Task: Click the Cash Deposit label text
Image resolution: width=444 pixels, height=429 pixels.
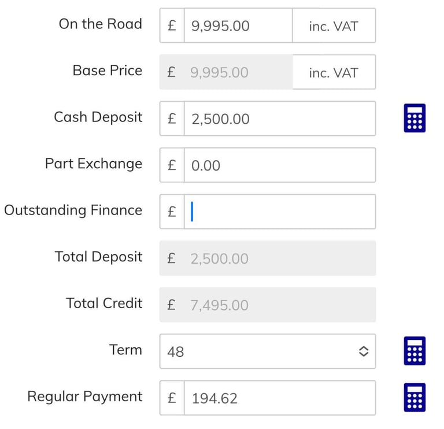Action: point(98,117)
